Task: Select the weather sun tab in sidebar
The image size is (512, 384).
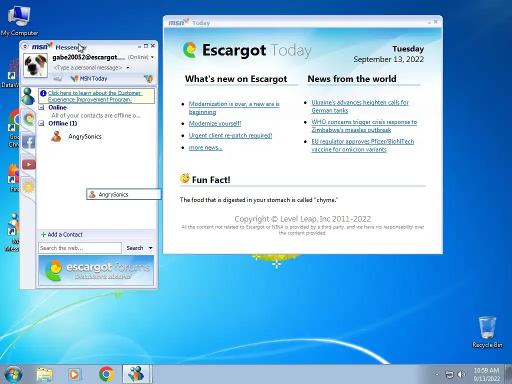Action: tap(28, 187)
